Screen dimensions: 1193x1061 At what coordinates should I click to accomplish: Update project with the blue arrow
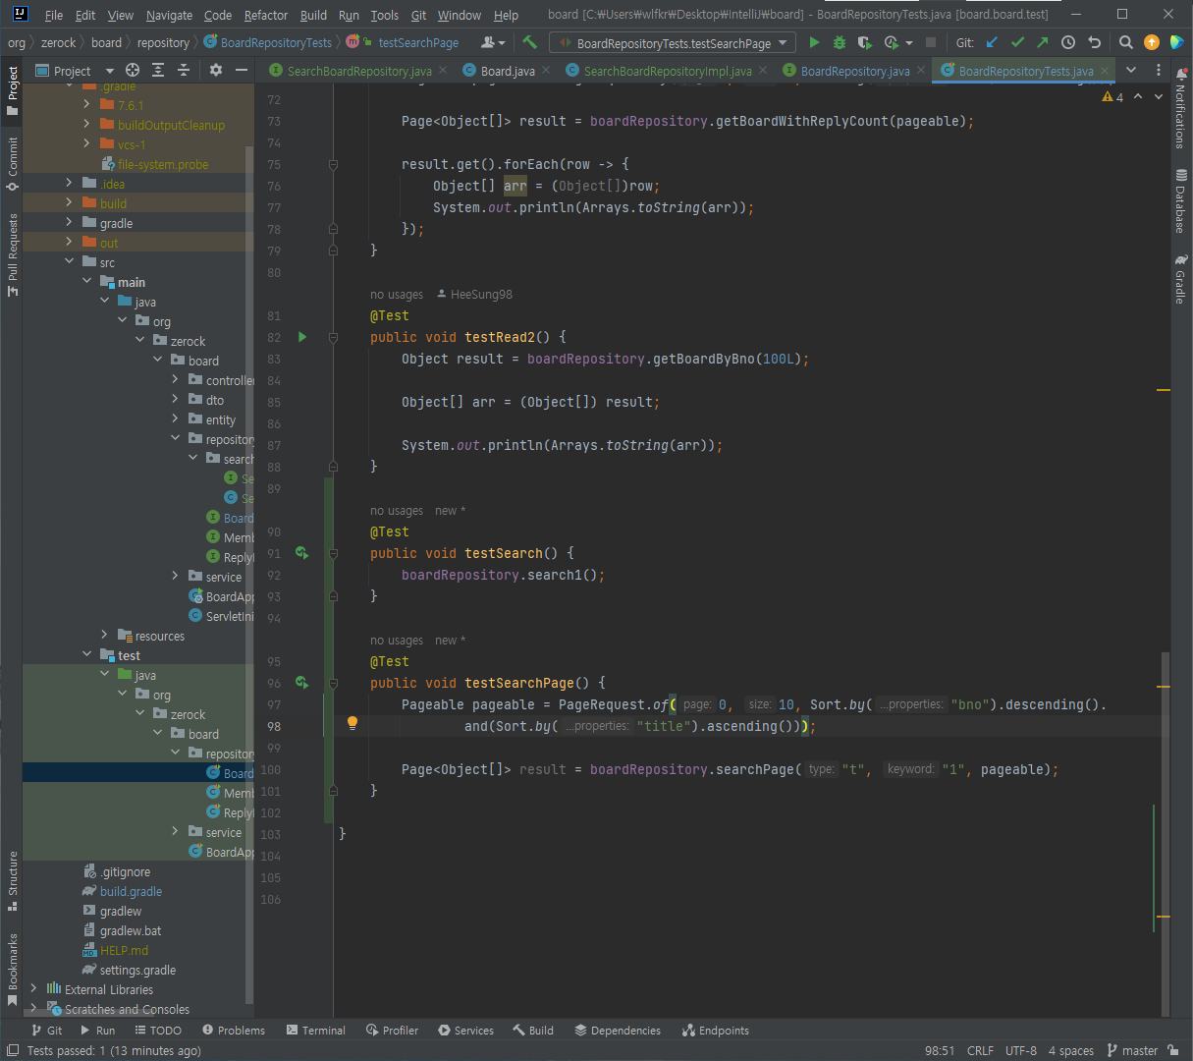tap(992, 42)
